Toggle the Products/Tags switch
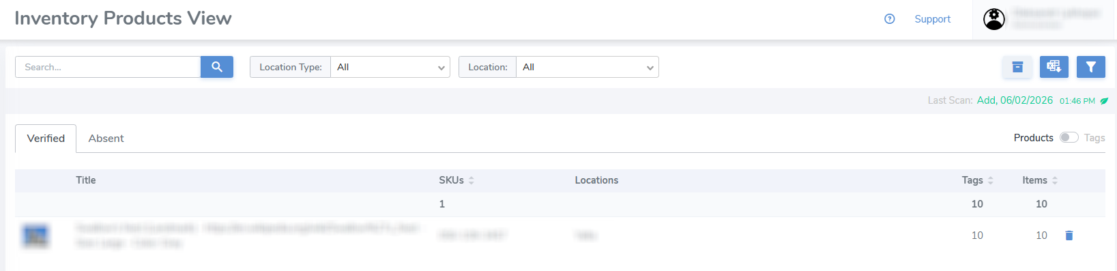The image size is (1117, 271). point(1069,137)
